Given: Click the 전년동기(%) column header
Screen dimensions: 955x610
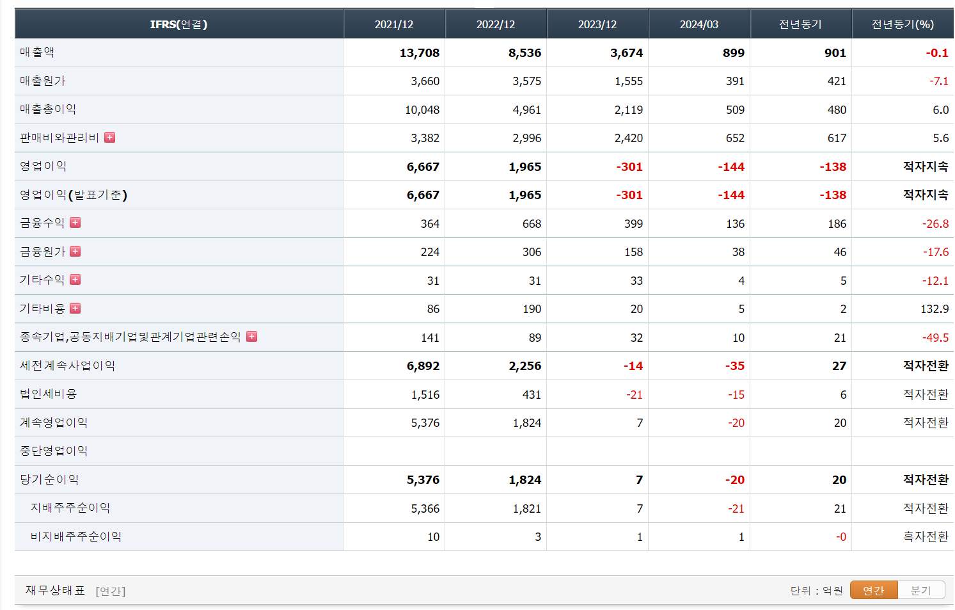Looking at the screenshot, I should 903,24.
